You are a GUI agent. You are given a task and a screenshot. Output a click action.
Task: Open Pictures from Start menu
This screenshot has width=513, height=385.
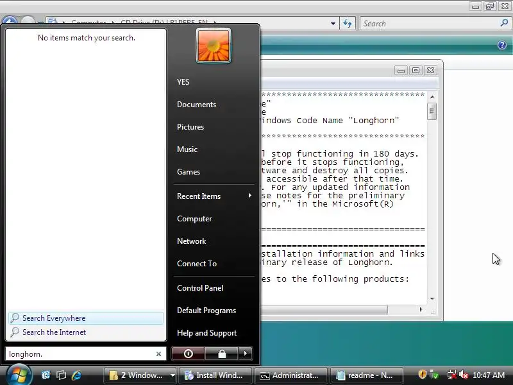(190, 127)
